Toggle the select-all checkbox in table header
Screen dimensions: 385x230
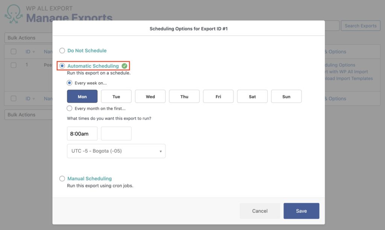point(14,51)
